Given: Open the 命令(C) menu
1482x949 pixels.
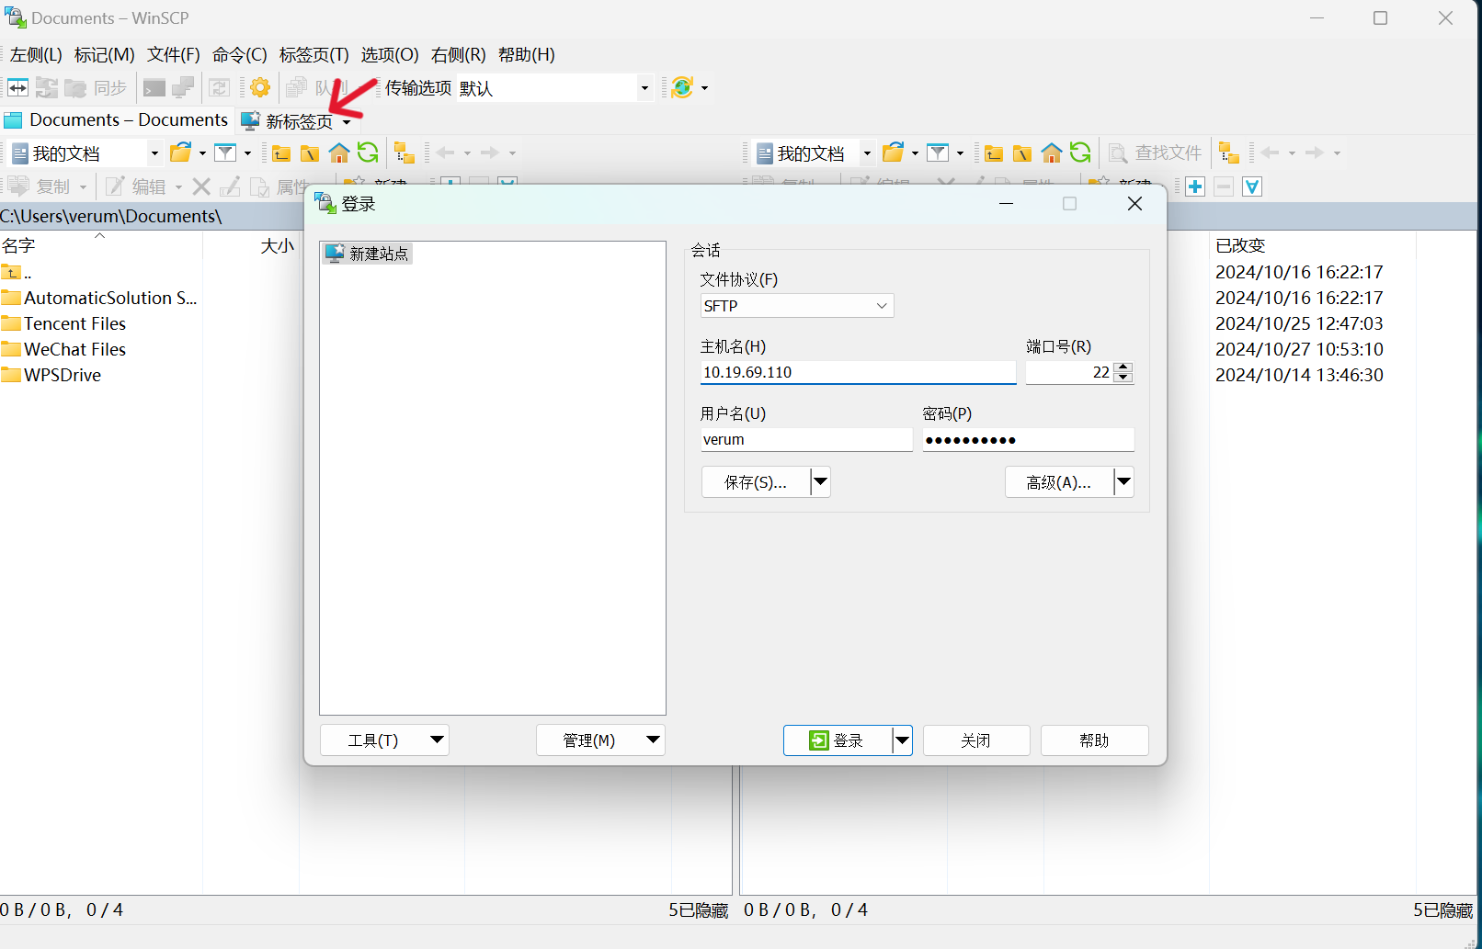Looking at the screenshot, I should tap(240, 55).
